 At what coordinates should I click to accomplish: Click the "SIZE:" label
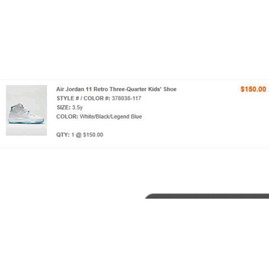click(63, 108)
